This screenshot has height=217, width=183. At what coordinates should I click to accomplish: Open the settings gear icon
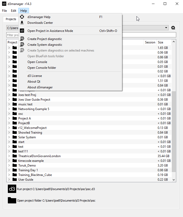tap(173, 28)
